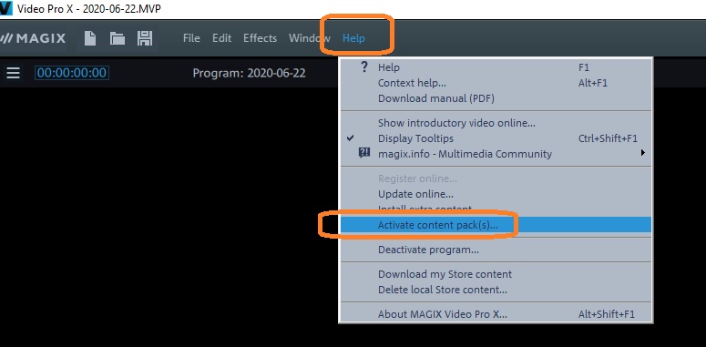706x347 pixels.
Task: Expand the magix.info submenu arrow
Action: [643, 153]
